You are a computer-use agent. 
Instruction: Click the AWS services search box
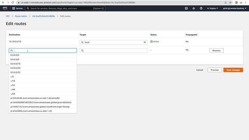click(65, 8)
